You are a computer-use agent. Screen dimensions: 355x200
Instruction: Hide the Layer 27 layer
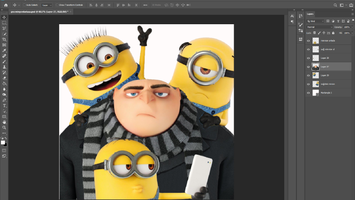pyautogui.click(x=308, y=67)
